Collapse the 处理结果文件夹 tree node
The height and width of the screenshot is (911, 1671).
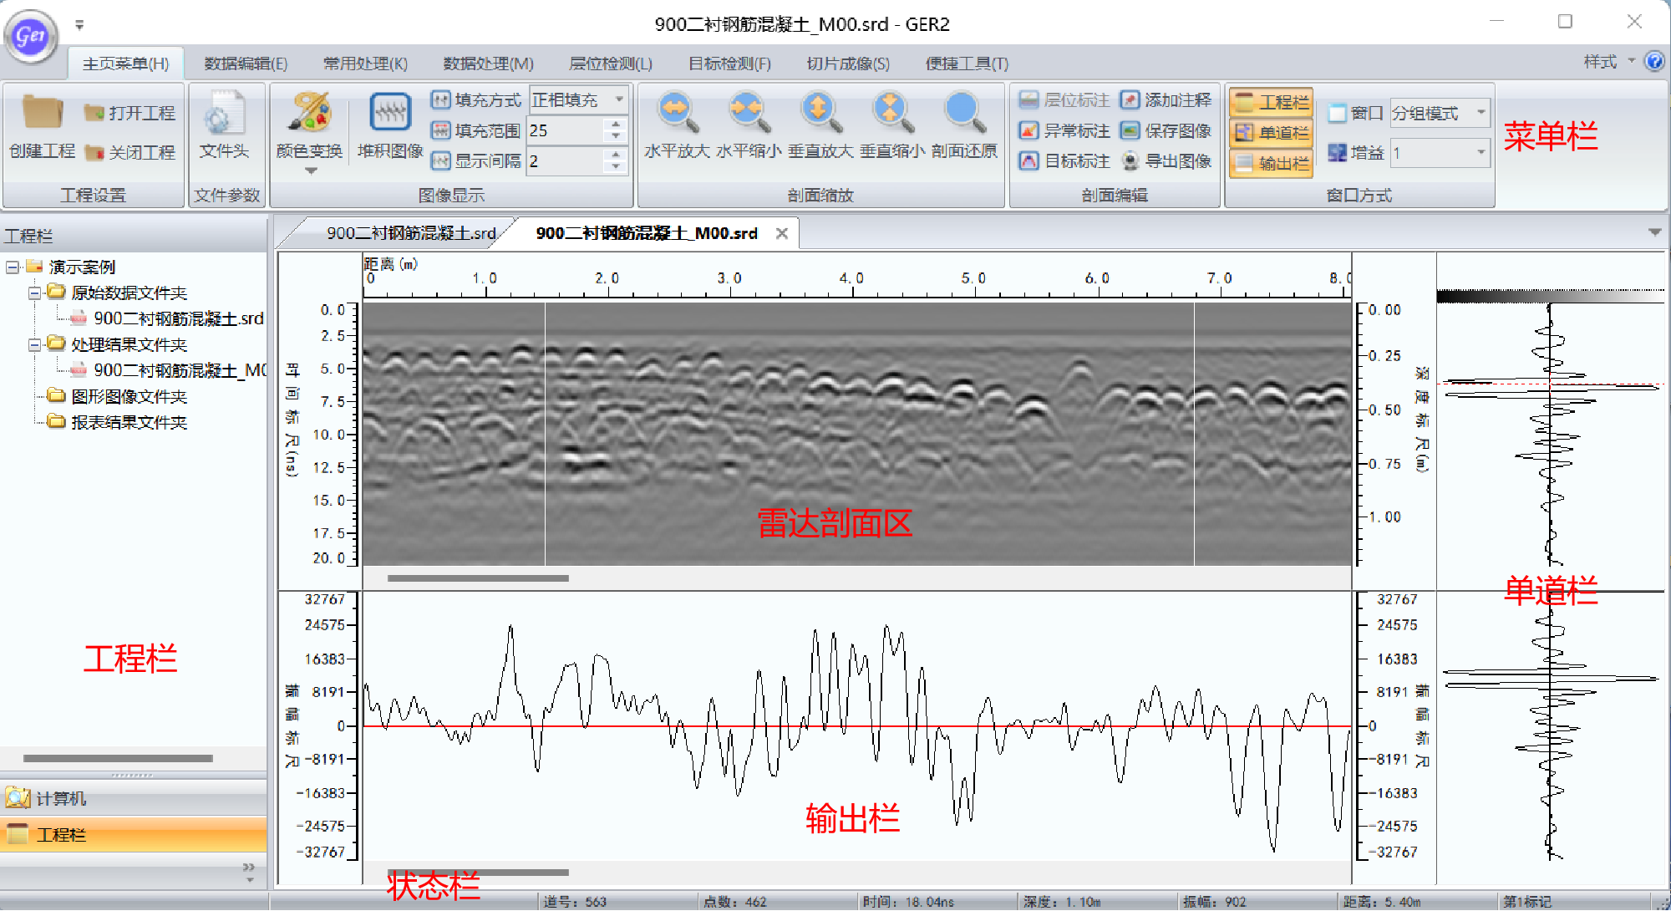coord(34,345)
